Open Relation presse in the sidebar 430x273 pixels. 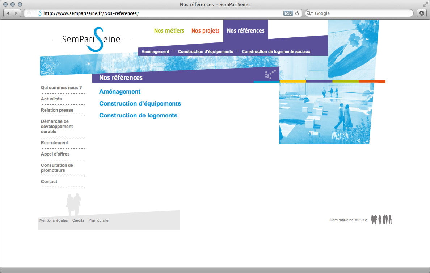[x=57, y=110]
